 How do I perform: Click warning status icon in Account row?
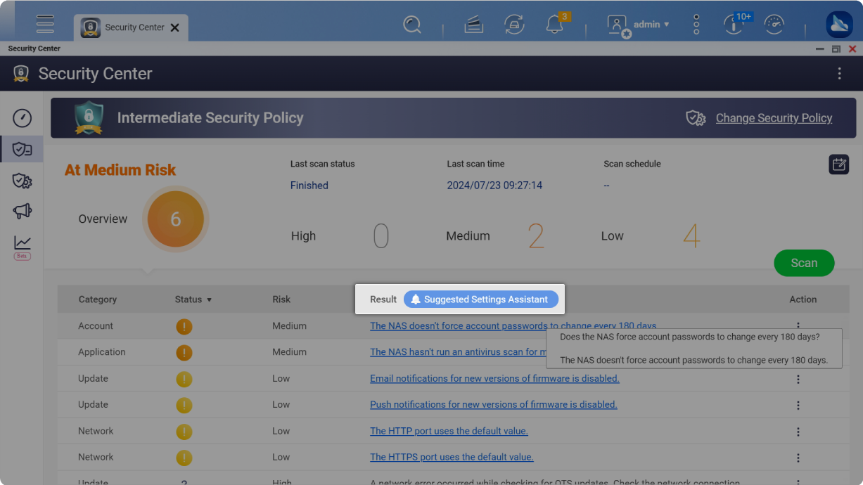coord(184,327)
